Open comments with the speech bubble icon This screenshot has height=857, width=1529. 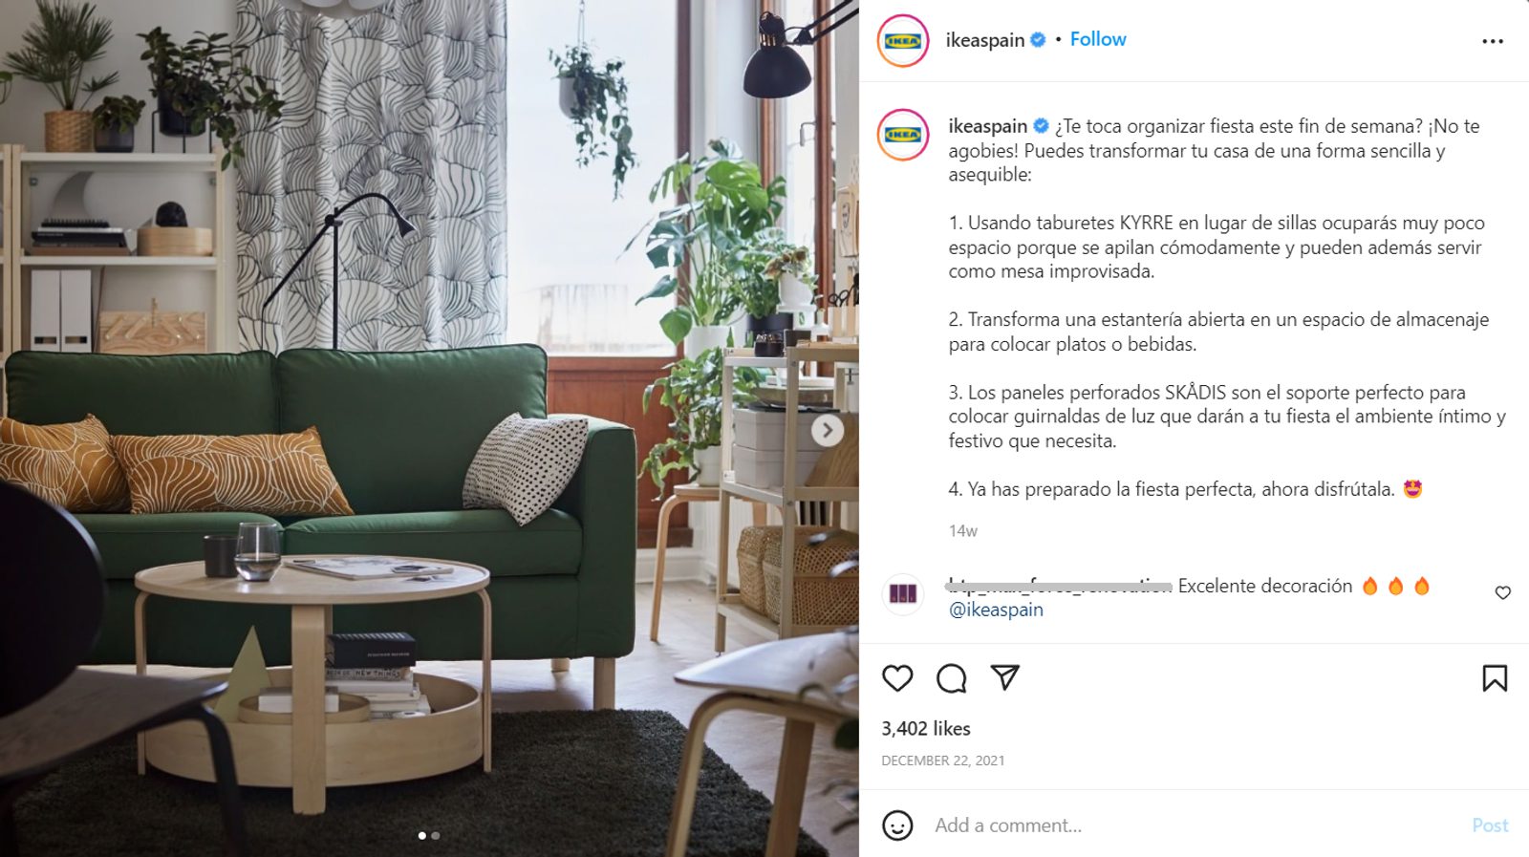point(951,678)
